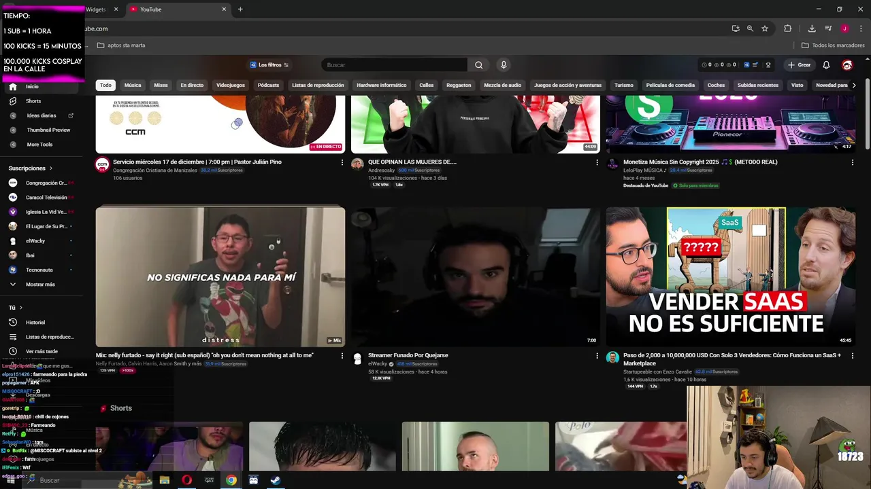Play the NO SIGNIFICAS NADA PARA MÍ thumbnail
The height and width of the screenshot is (489, 871).
click(x=220, y=277)
